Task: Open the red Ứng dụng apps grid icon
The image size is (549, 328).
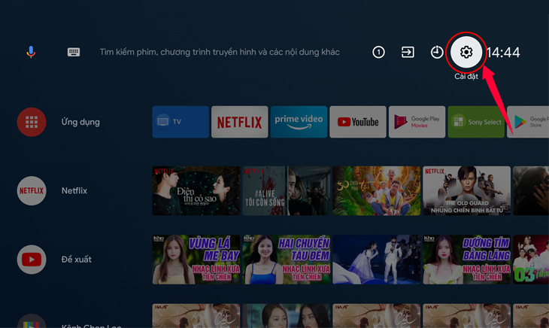Action: coord(32,122)
